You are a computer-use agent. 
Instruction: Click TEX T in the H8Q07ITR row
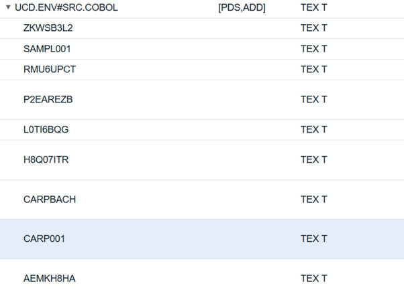coord(313,159)
